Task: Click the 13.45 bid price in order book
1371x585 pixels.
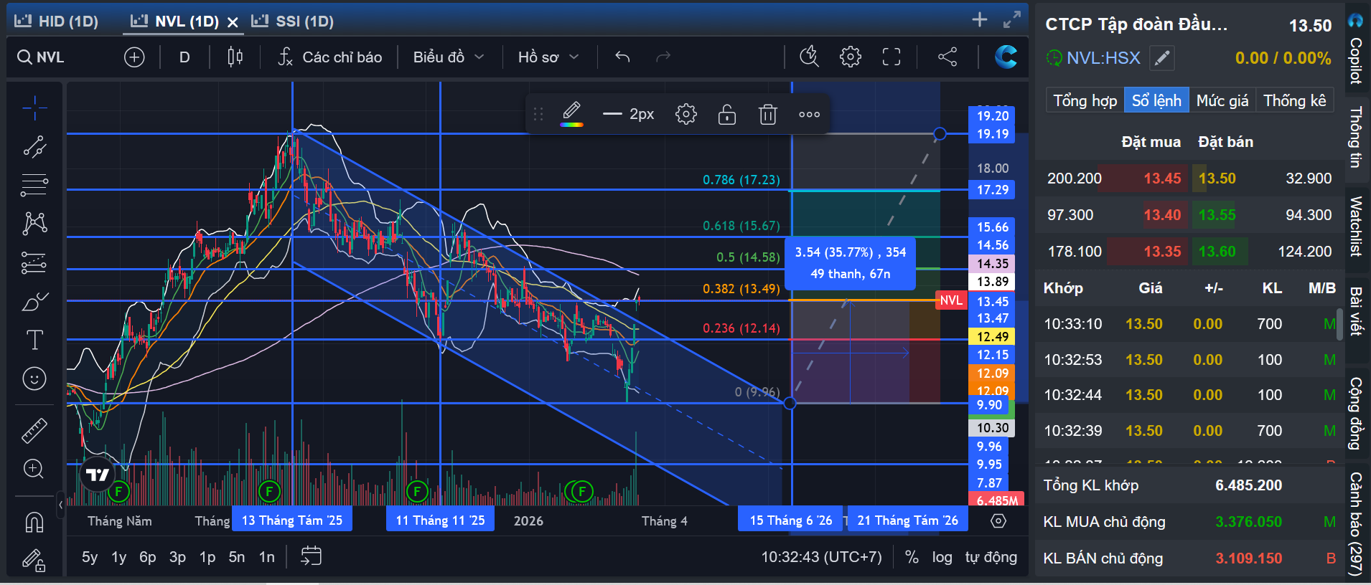Action: (1162, 179)
